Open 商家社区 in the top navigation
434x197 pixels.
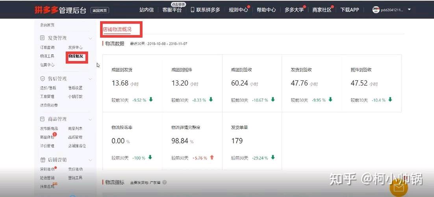322,10
